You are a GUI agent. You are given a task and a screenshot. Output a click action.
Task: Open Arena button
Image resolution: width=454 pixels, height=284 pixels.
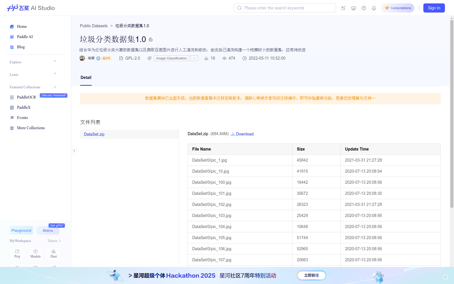point(48,230)
